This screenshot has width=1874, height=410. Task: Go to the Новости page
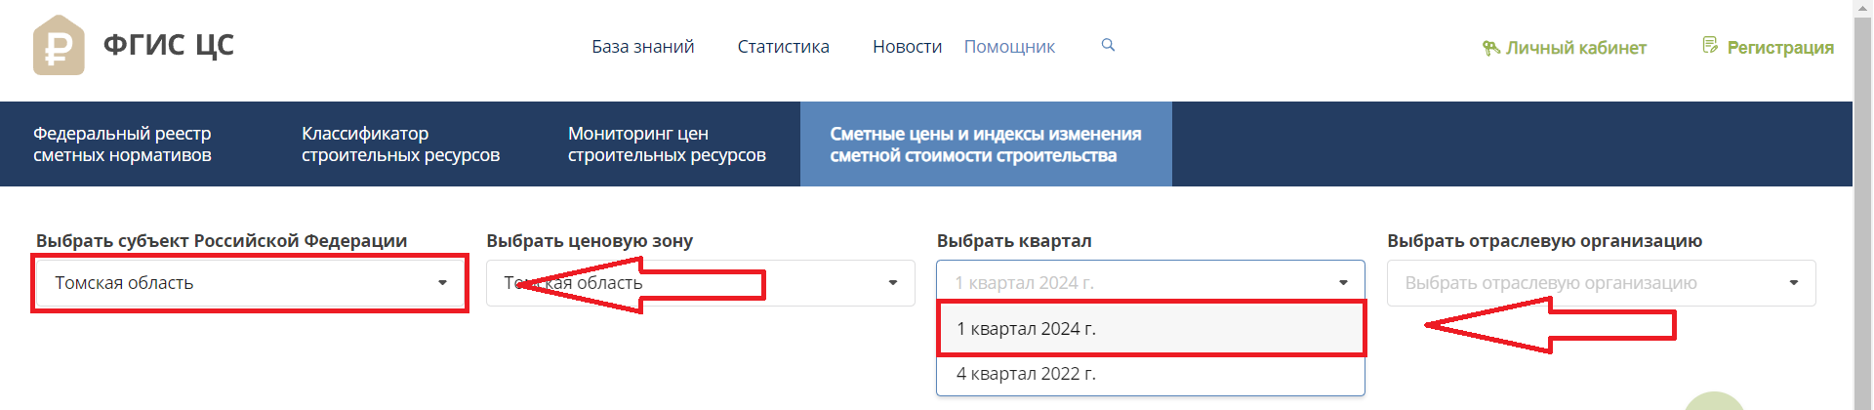point(907,47)
